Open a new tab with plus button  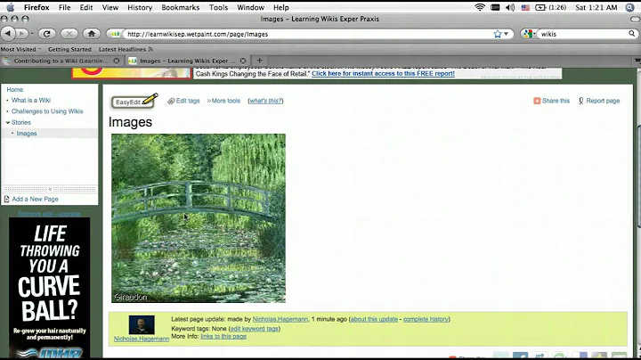(259, 61)
